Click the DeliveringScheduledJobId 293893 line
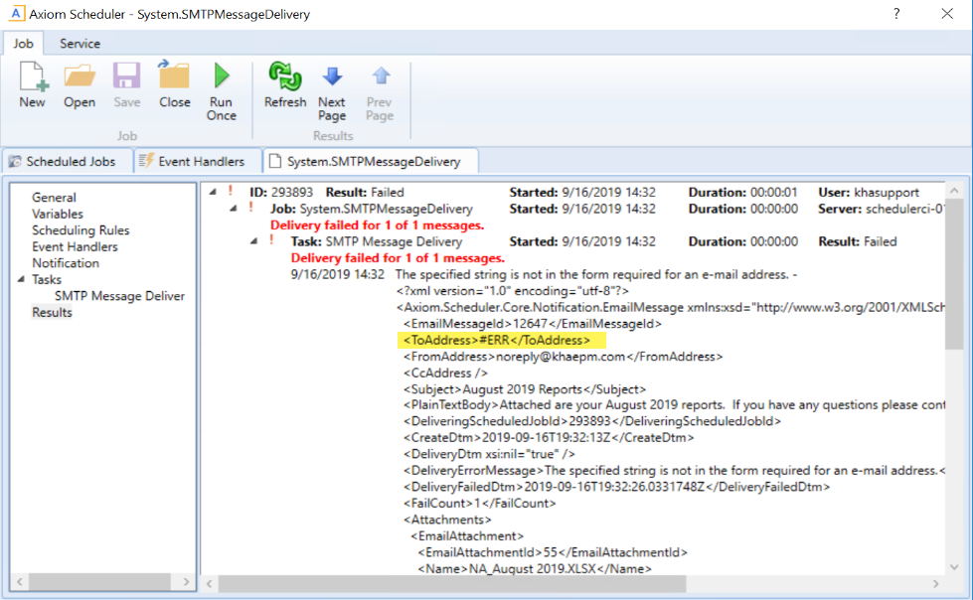Screen dimensions: 973x600 click(x=592, y=421)
